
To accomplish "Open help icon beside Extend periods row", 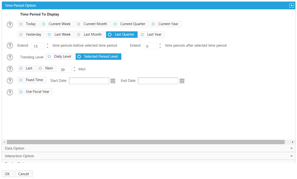I will pos(10,46).
